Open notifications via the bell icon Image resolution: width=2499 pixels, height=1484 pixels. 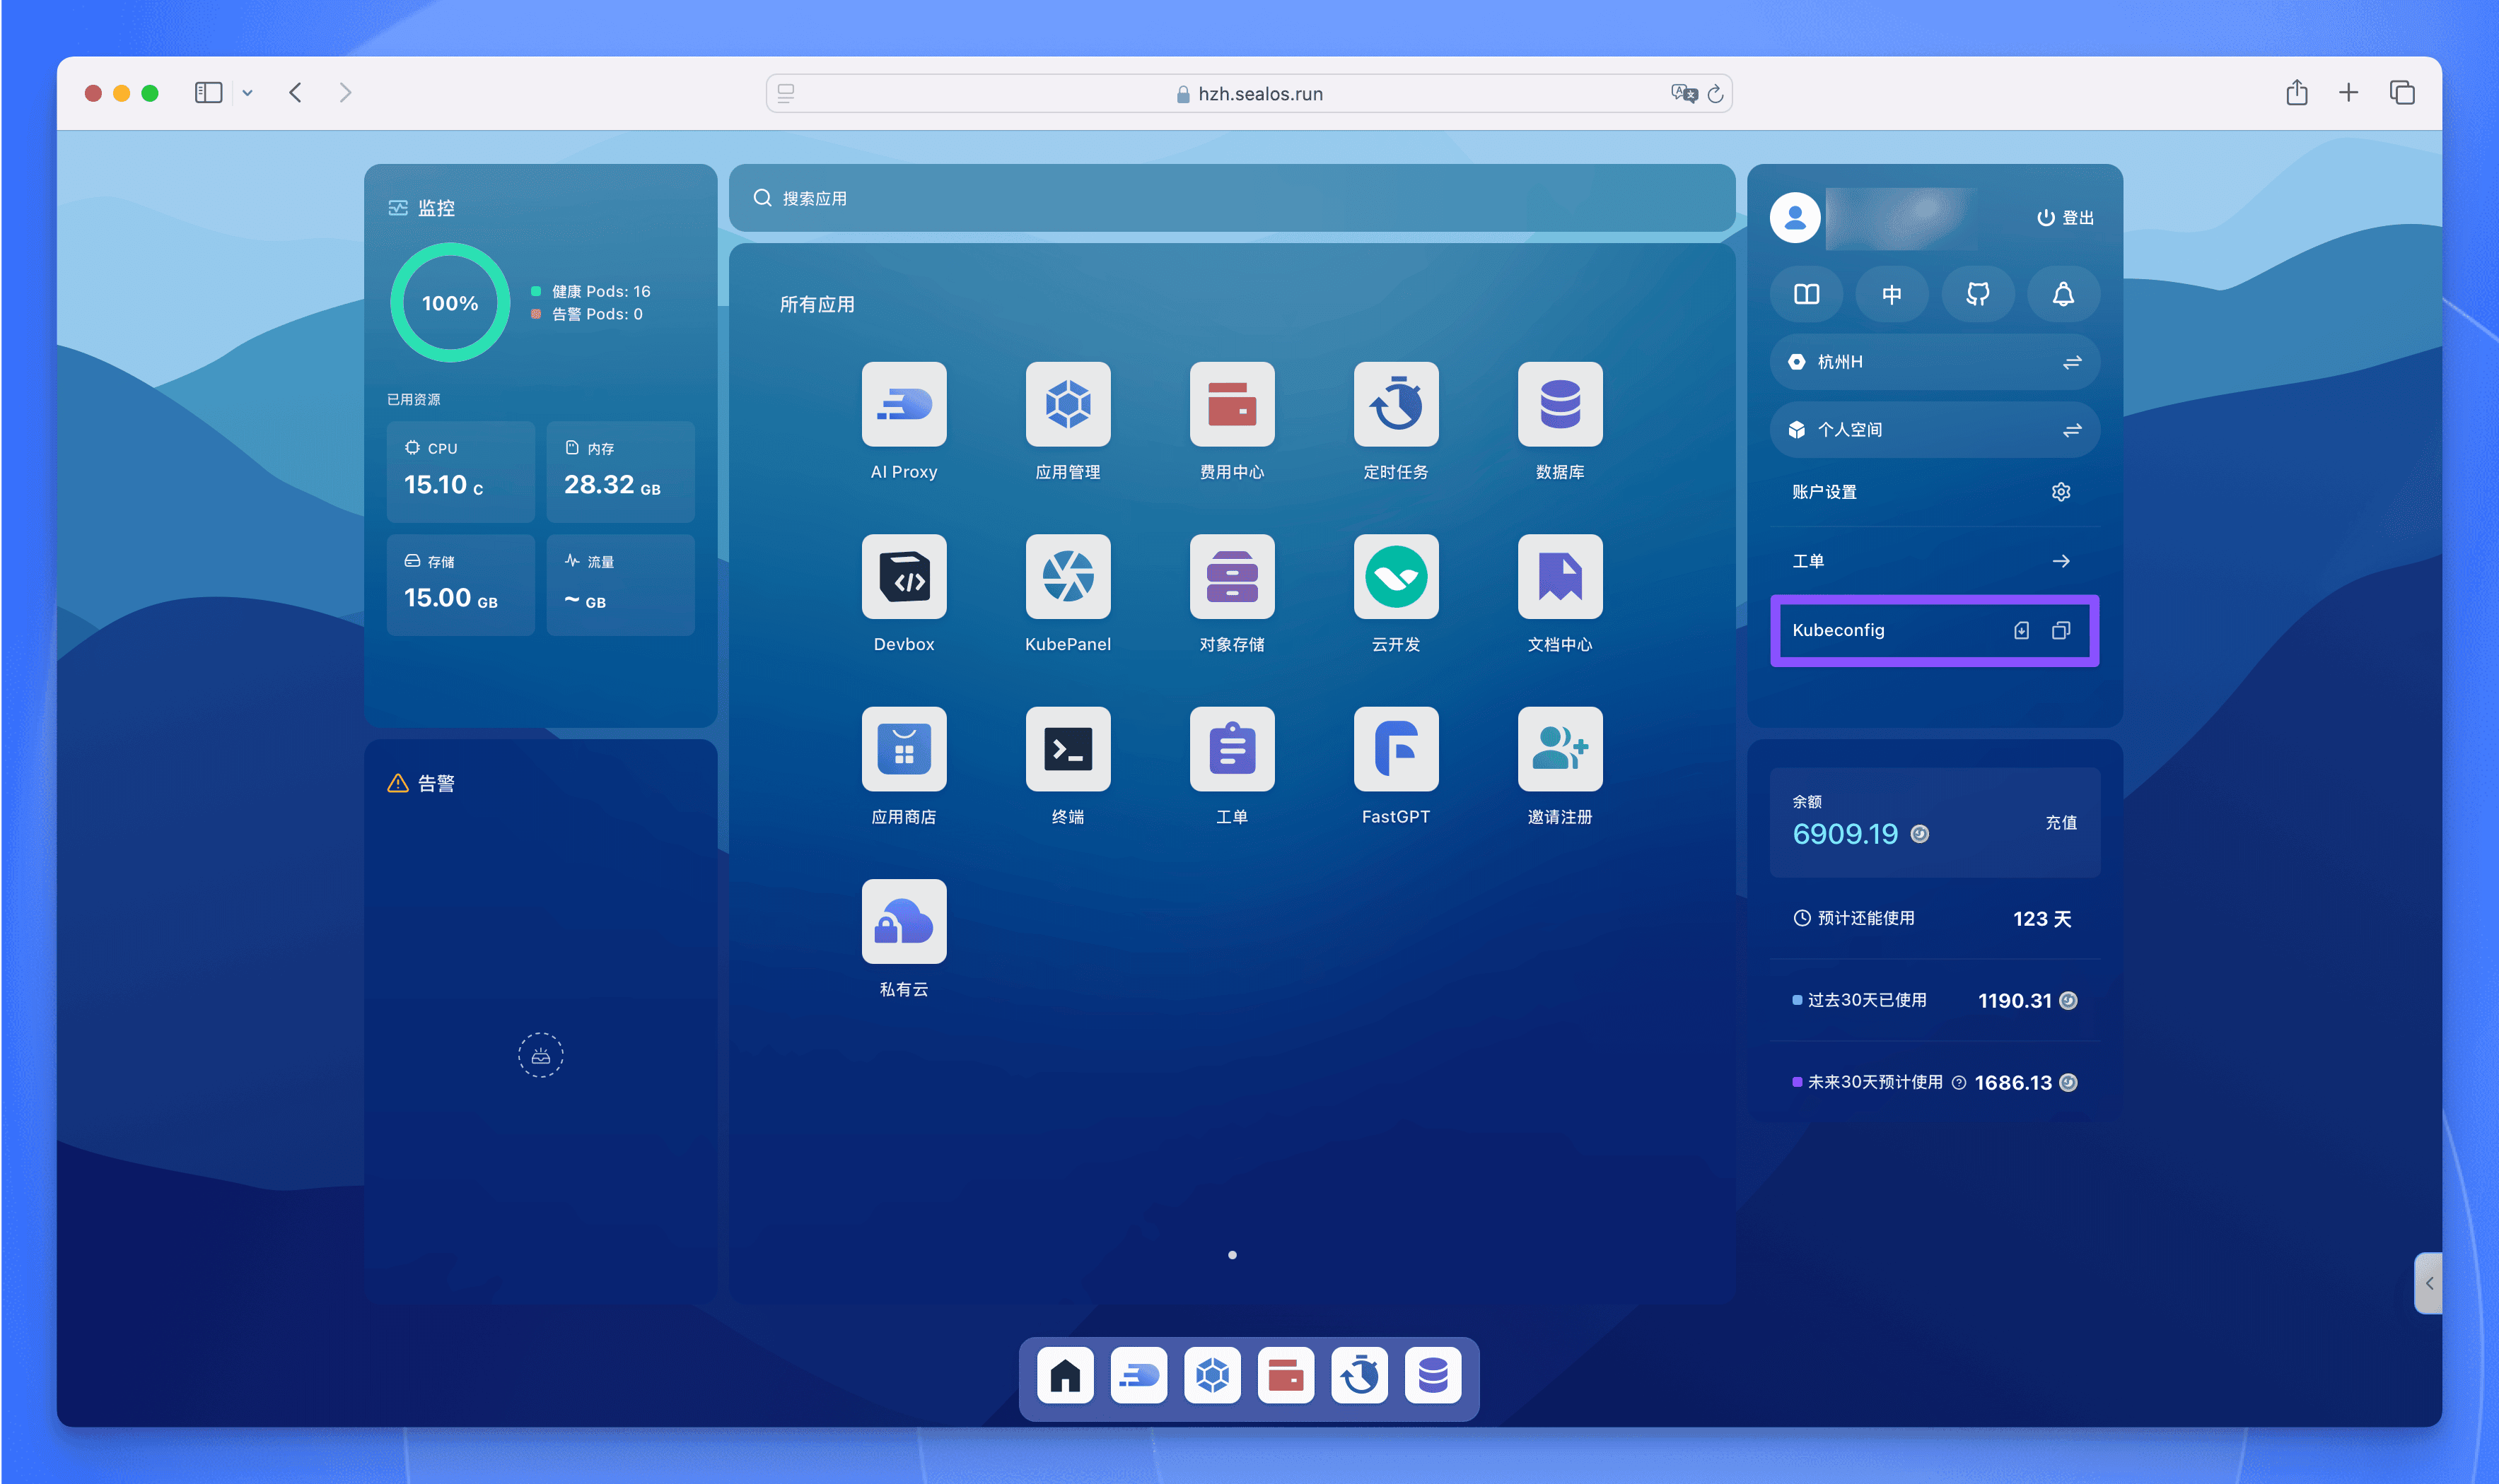click(2062, 294)
